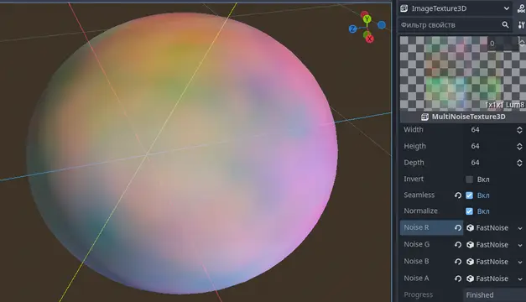Viewport: 526px width, 302px height.
Task: Open the Noise R FastNoise resource
Action: pyautogui.click(x=487, y=228)
